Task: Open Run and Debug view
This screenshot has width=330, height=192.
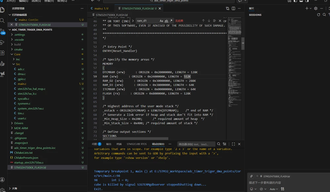Action: (2, 42)
